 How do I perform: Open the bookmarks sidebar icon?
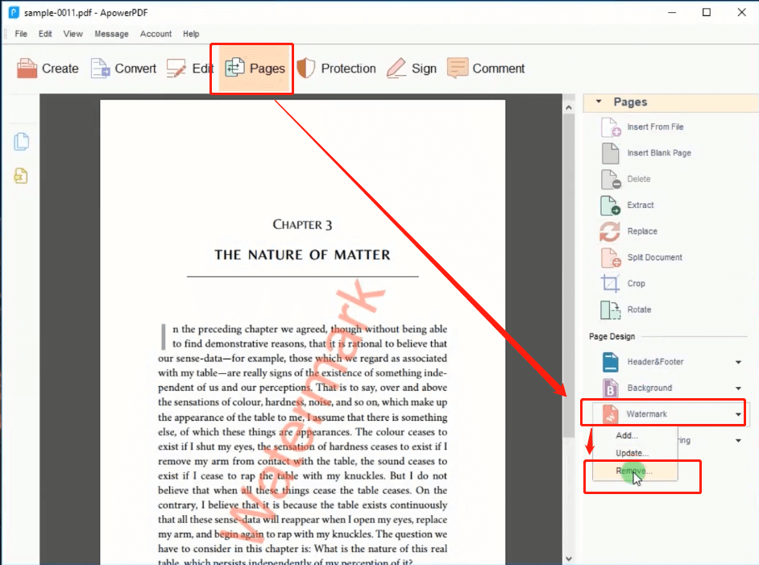click(x=22, y=175)
